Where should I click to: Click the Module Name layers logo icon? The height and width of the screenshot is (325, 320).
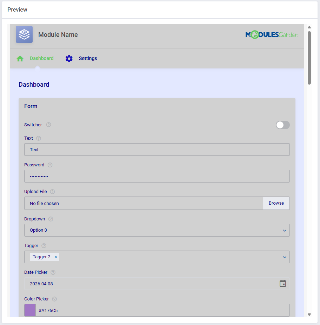[x=24, y=34]
